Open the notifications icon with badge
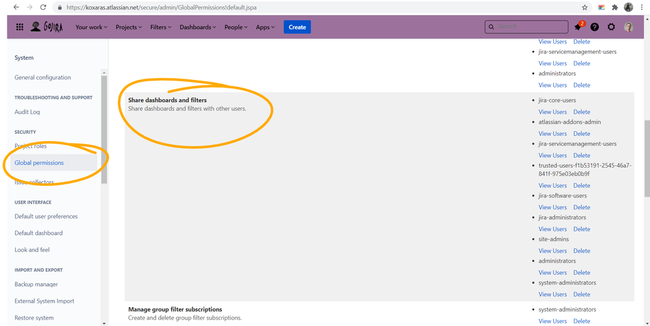This screenshot has height=326, width=650. [x=578, y=27]
